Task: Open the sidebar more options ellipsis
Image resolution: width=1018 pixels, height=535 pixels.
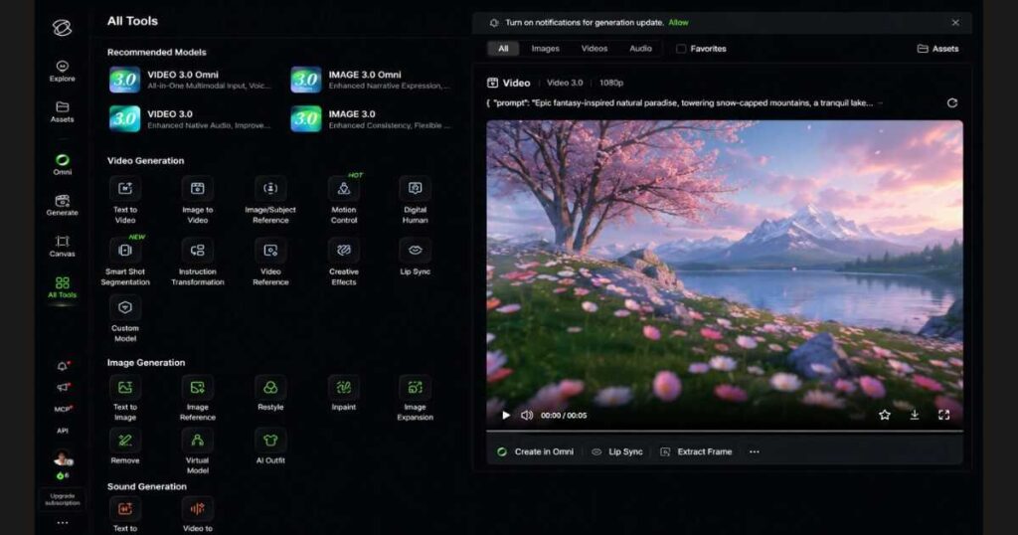Action: 63,523
